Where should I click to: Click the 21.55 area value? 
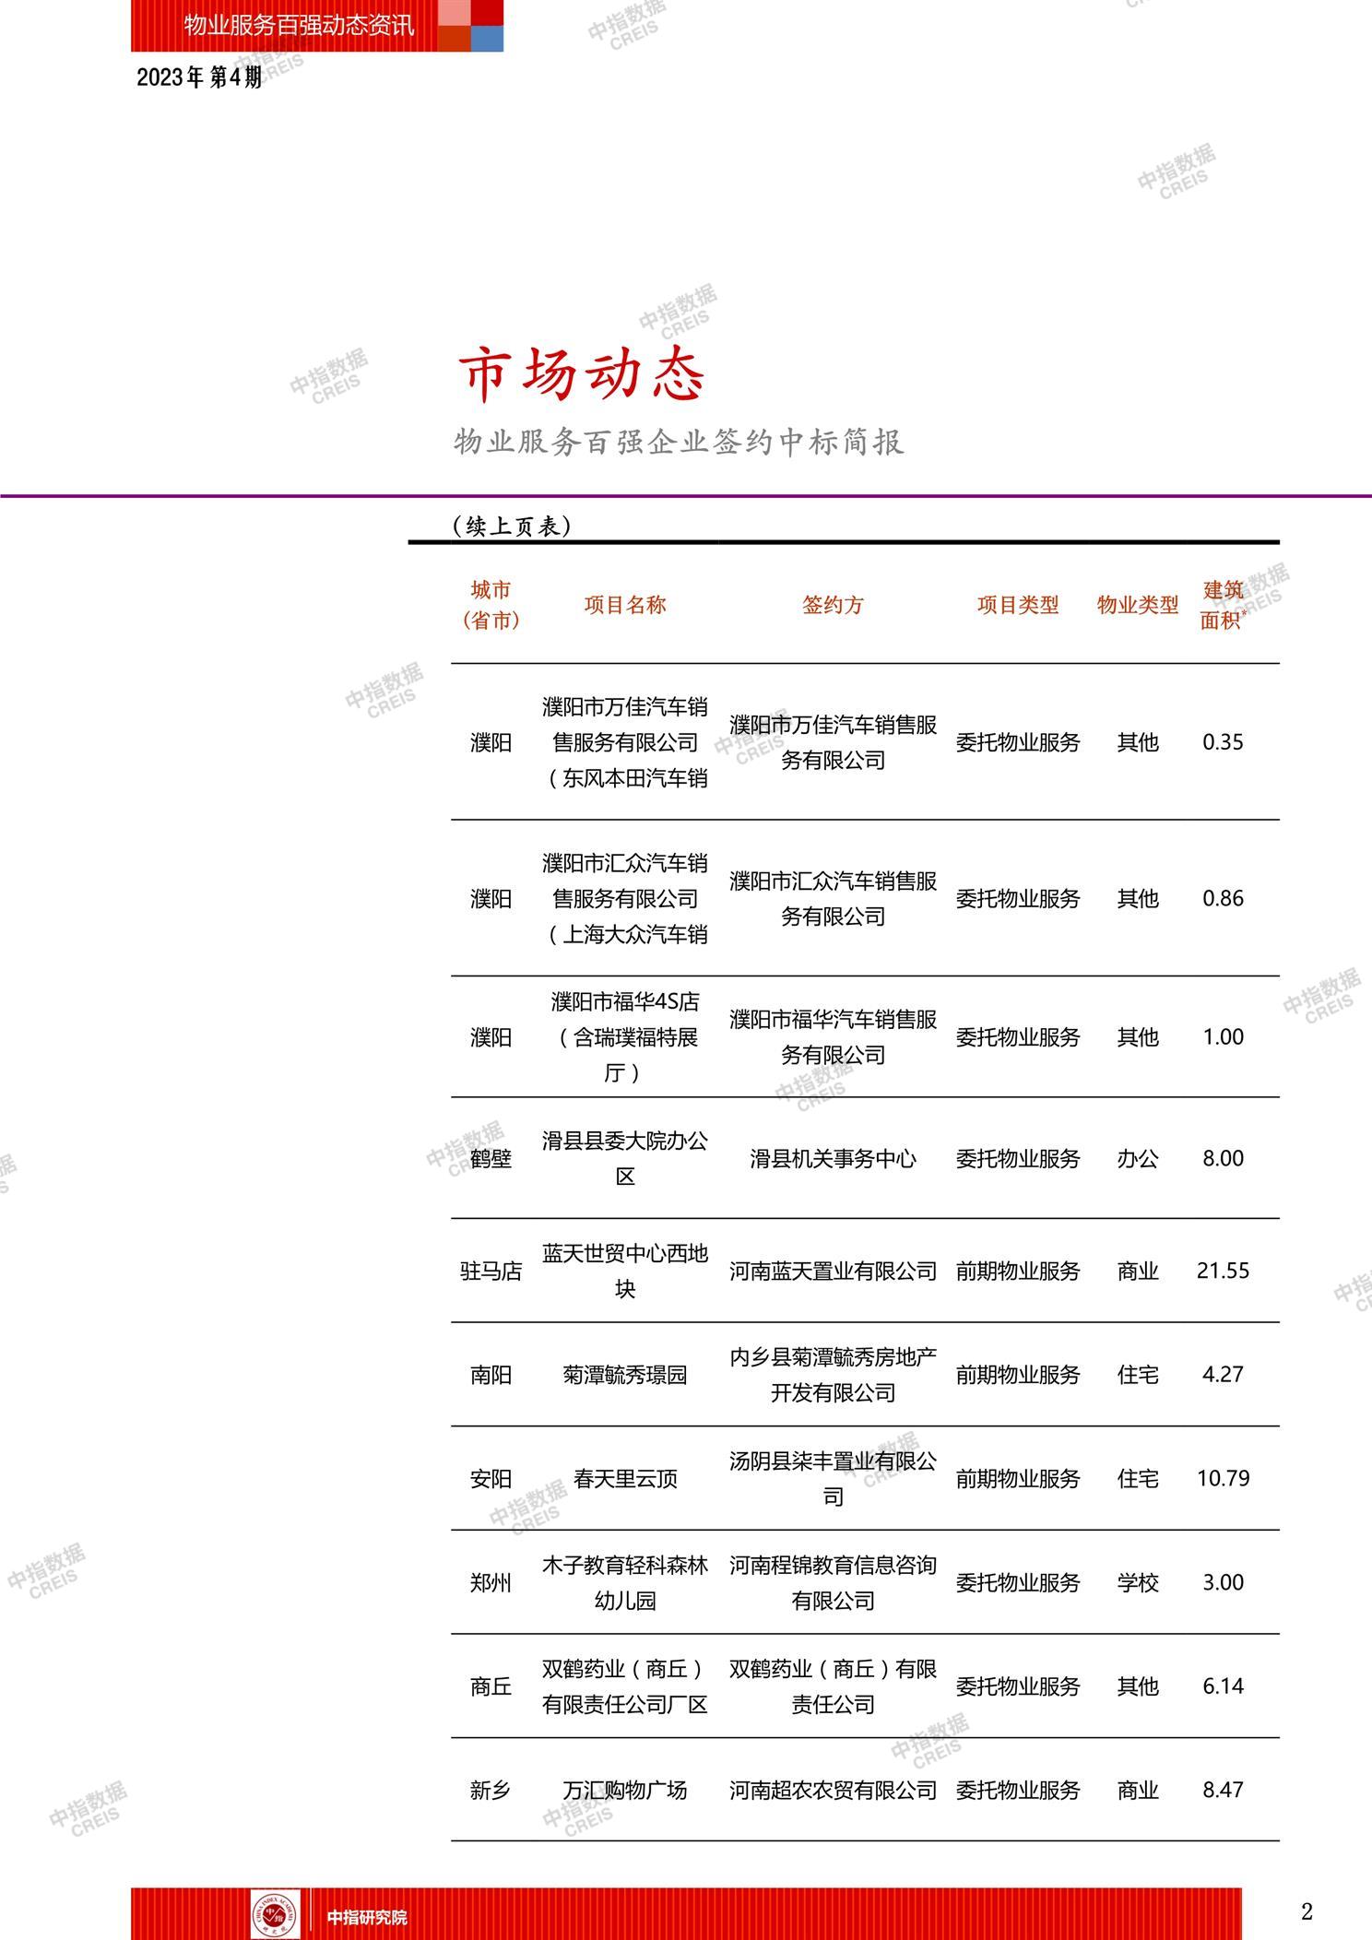(x=1223, y=1271)
